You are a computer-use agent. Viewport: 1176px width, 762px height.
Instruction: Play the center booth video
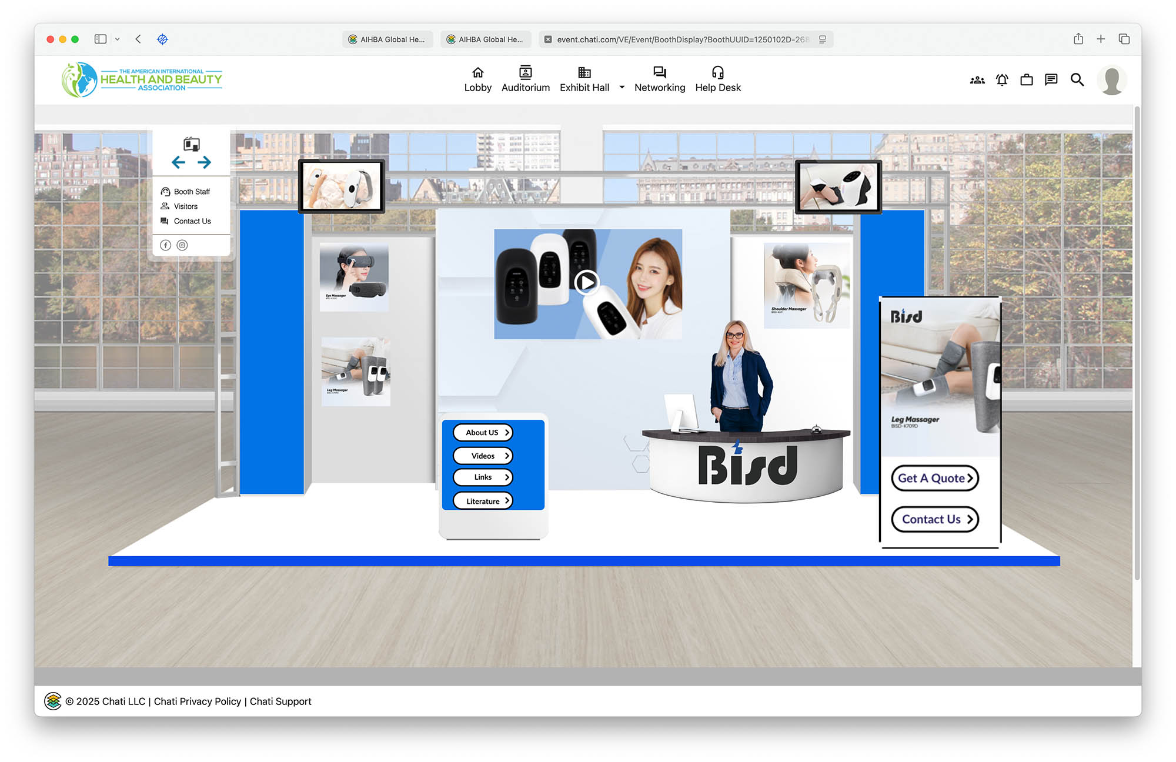[x=586, y=283]
